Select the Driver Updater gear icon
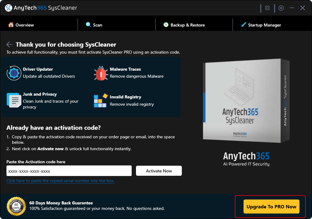 pyautogui.click(x=13, y=73)
